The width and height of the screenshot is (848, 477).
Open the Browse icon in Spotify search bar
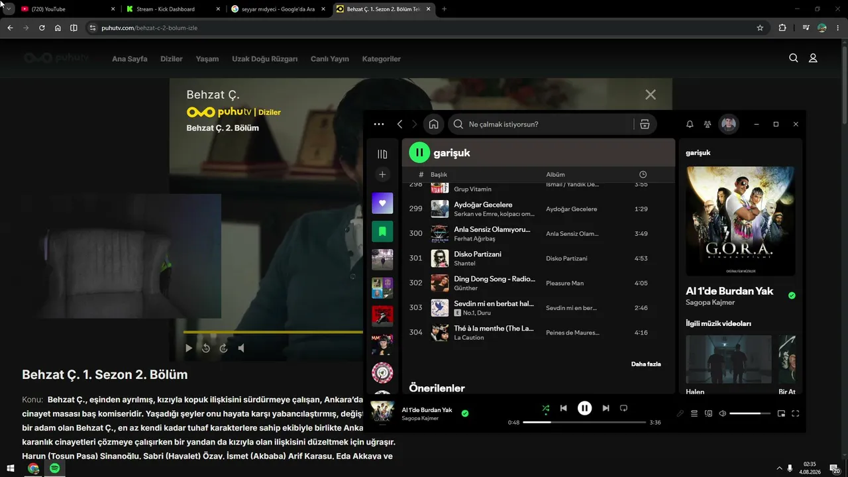click(x=645, y=124)
